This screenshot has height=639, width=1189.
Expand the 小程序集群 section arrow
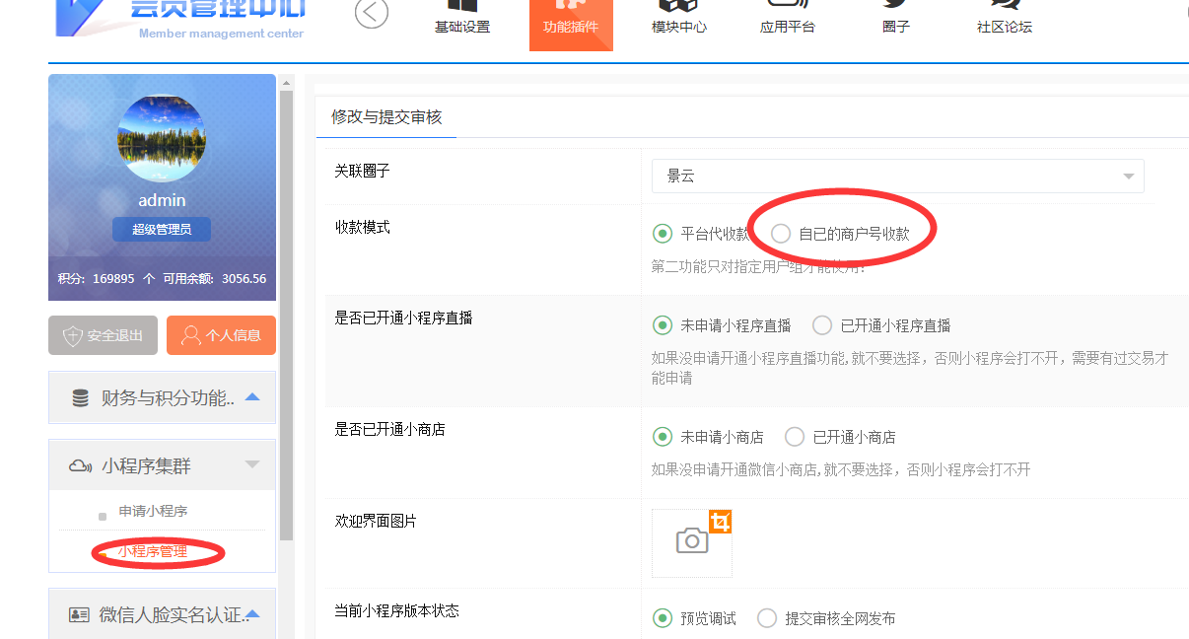coord(252,464)
